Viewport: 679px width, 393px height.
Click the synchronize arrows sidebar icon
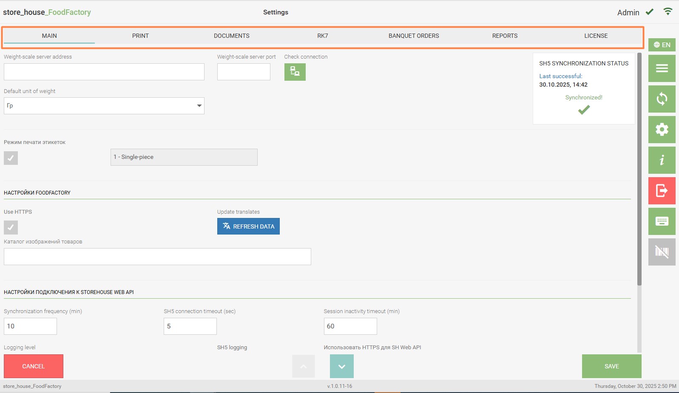tap(662, 99)
